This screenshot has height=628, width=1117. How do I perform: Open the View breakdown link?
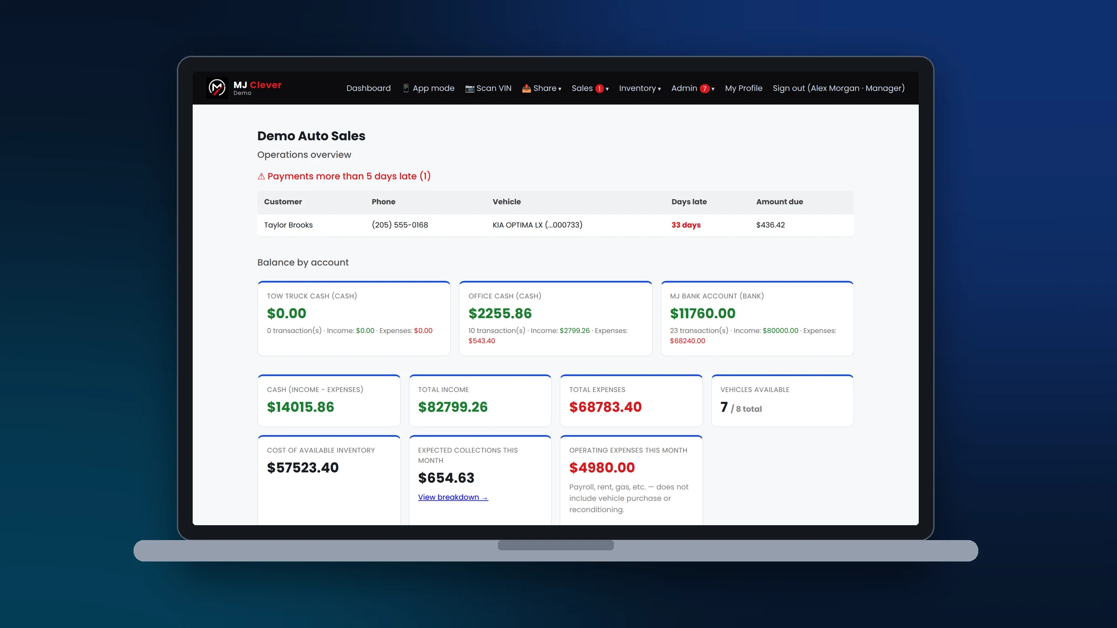453,497
